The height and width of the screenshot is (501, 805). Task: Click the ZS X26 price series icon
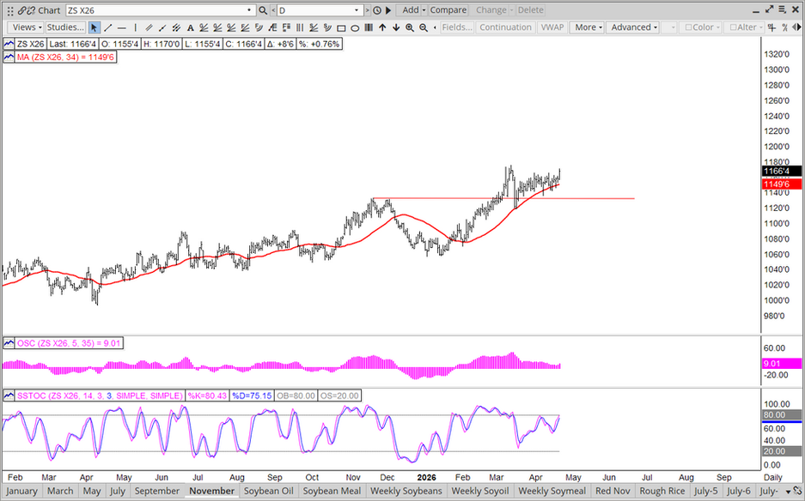pyautogui.click(x=9, y=44)
